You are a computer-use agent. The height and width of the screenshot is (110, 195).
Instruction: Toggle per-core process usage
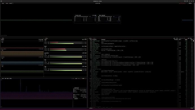176,38
